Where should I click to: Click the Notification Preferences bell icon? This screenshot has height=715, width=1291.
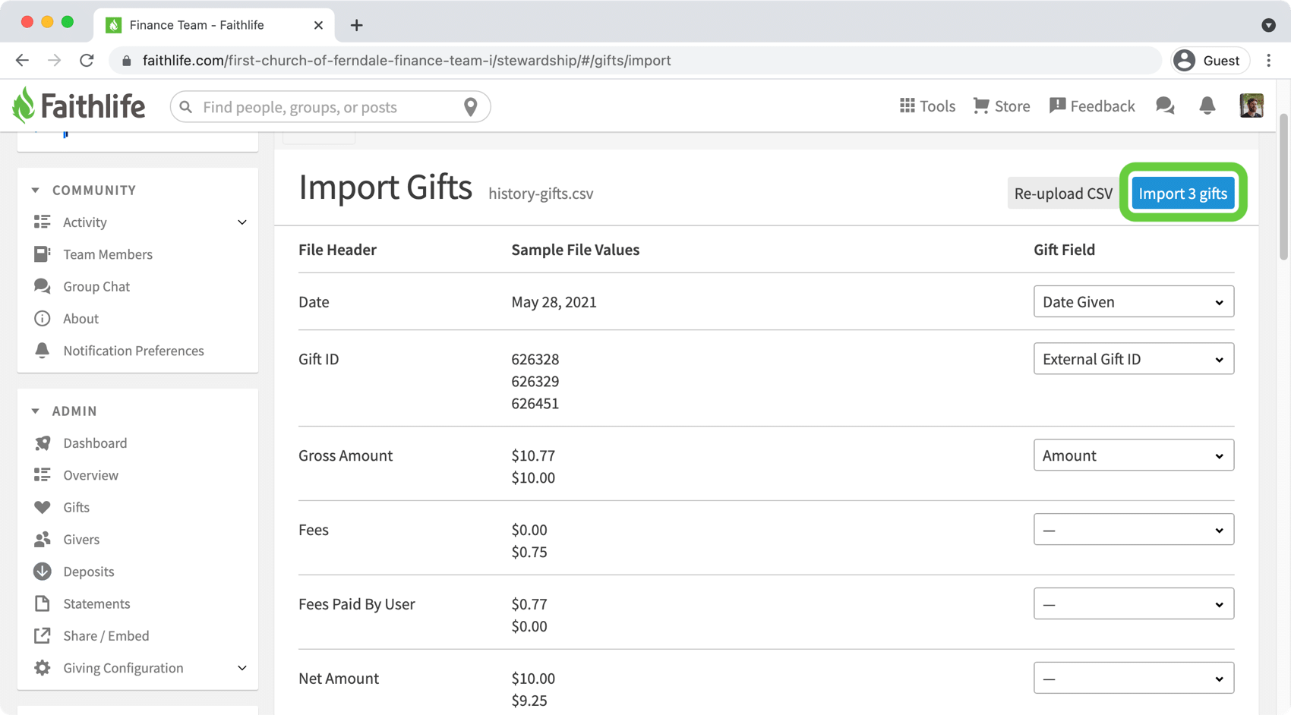43,350
